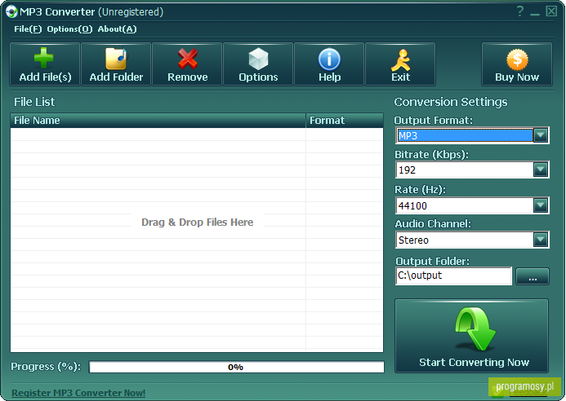The height and width of the screenshot is (401, 566).
Task: Expand the Audio Channel dropdown arrow
Action: tap(541, 240)
